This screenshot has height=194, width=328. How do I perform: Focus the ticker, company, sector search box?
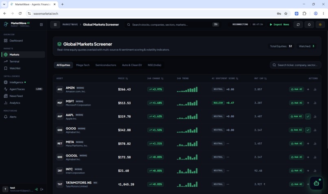pyautogui.click(x=295, y=65)
